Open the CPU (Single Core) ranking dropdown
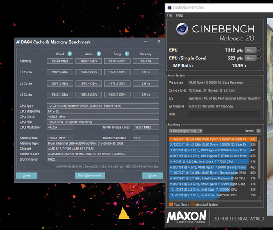This screenshot has width=273, height=230. [x=186, y=131]
